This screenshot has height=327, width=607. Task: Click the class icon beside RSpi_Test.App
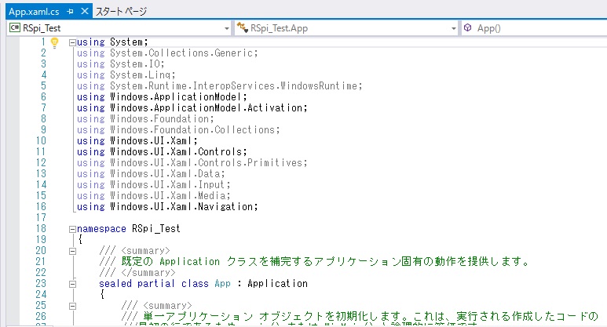click(243, 27)
